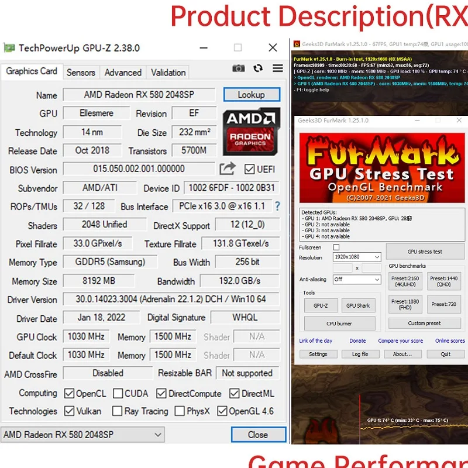Click the BIOS Version value field
The height and width of the screenshot is (468, 468).
pos(139,169)
